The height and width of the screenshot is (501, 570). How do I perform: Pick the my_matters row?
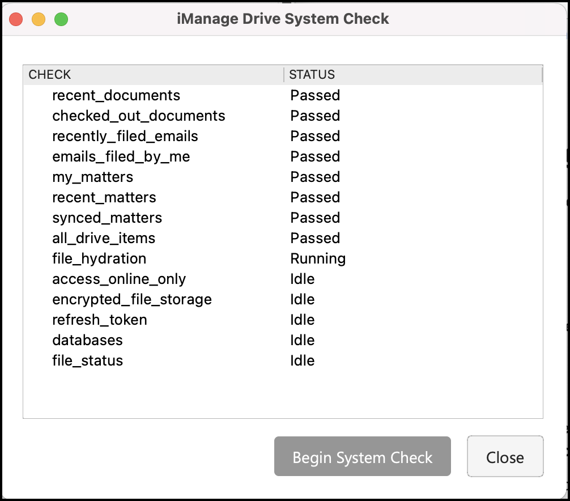[x=93, y=177]
